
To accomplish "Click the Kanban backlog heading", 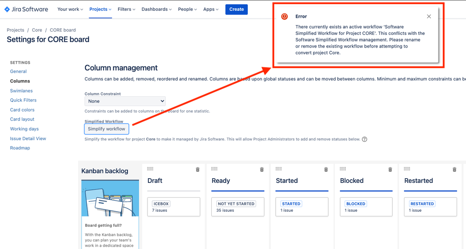I will [x=104, y=171].
